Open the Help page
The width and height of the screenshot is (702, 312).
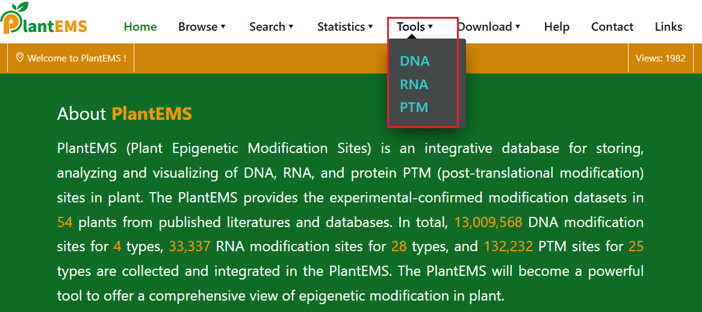click(556, 27)
